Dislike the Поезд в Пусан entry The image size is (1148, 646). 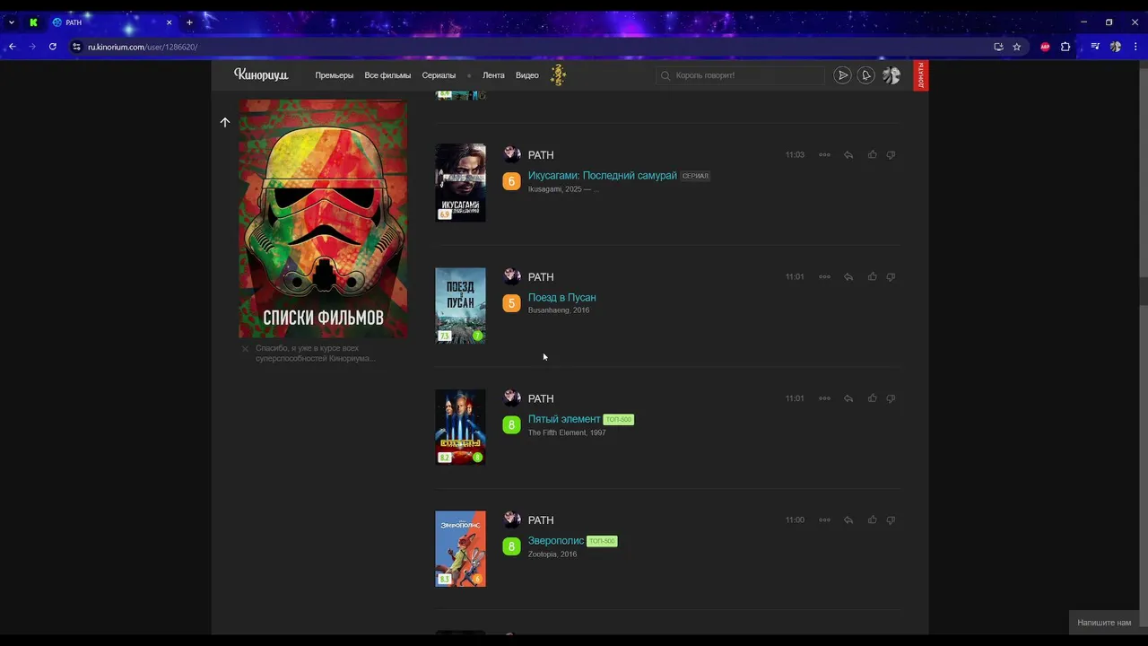coord(891,276)
